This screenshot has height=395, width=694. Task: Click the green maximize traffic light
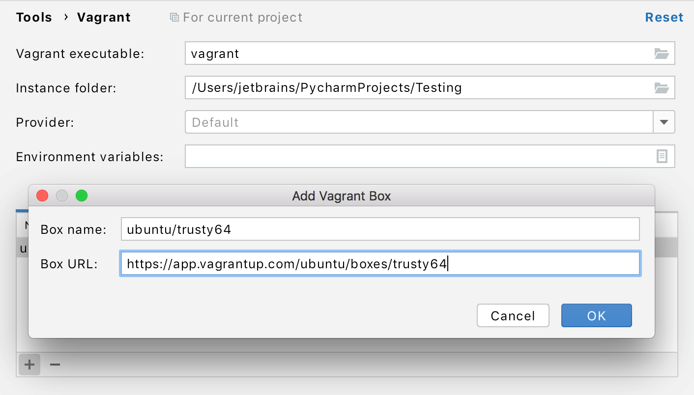[82, 196]
